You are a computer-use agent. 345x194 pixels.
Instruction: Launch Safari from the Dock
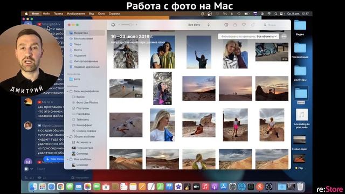pyautogui.click(x=51, y=187)
